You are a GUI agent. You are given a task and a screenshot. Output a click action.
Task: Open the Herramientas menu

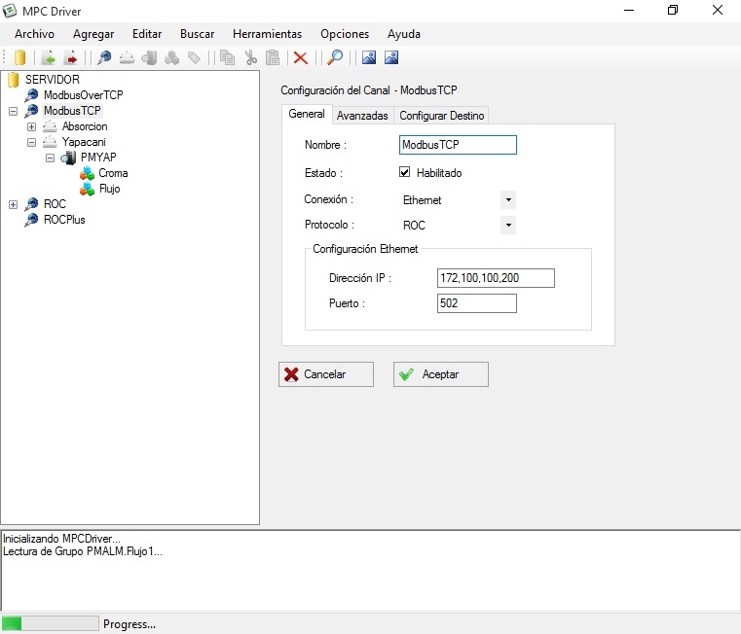pos(267,34)
